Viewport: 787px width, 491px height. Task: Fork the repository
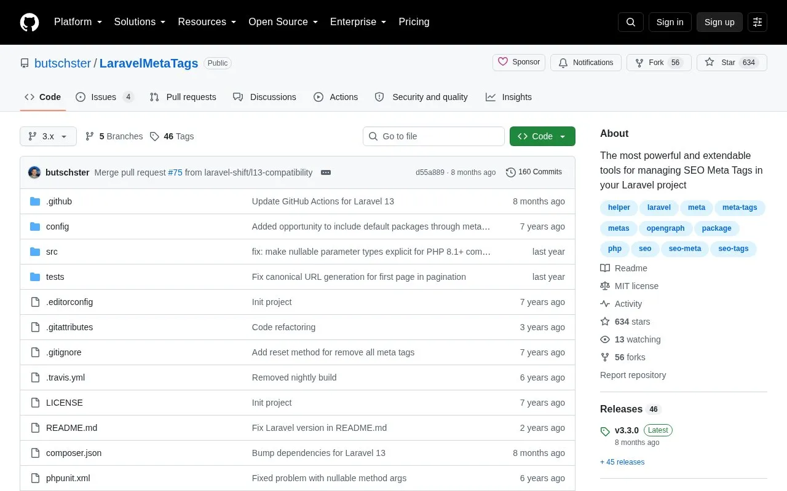(658, 63)
